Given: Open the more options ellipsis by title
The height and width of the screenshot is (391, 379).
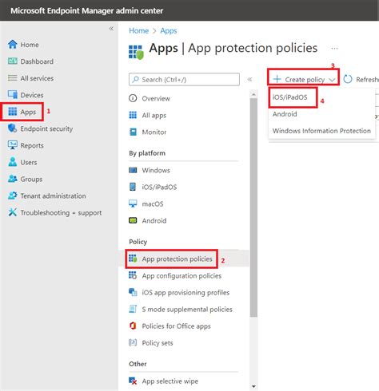Looking at the screenshot, I should click(334, 49).
